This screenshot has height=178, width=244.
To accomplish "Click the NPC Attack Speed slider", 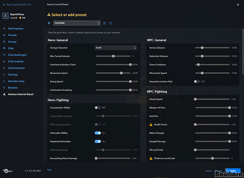I will 212,99.
